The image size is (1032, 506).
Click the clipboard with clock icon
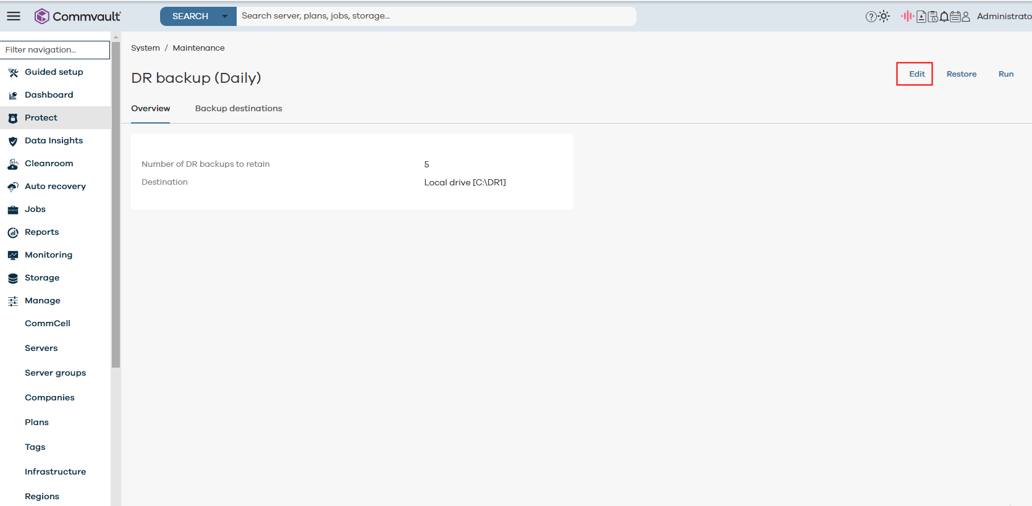[933, 17]
